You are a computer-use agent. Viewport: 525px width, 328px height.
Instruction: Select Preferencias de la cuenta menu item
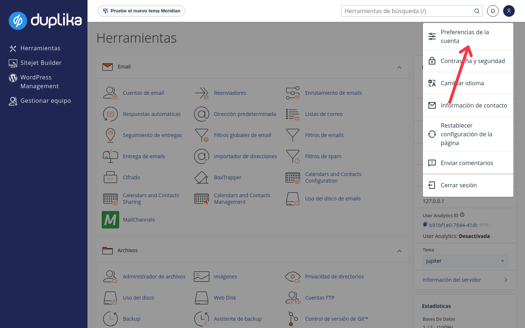point(468,36)
